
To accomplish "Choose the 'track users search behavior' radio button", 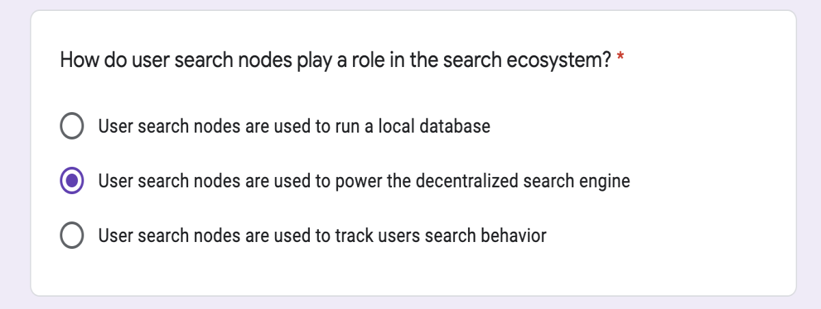I will (73, 236).
